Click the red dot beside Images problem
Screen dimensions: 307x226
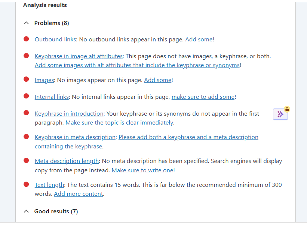click(x=26, y=79)
